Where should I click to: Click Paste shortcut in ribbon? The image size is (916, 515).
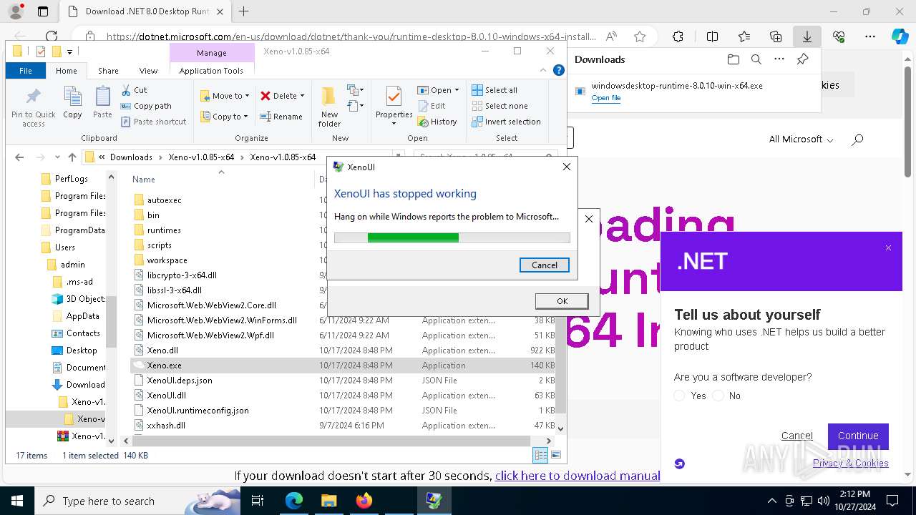153,122
